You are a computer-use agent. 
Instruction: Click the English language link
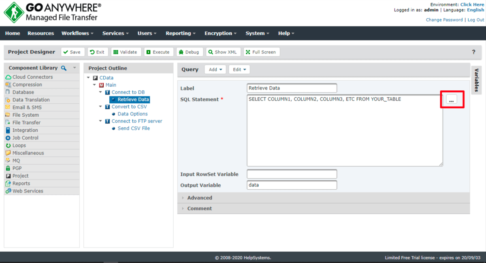475,10
